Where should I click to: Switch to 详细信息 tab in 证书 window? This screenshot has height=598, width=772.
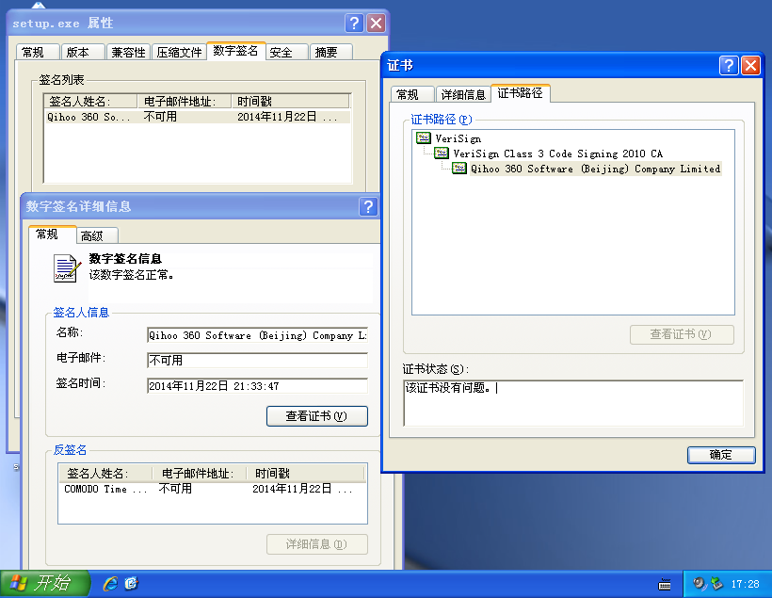click(463, 94)
